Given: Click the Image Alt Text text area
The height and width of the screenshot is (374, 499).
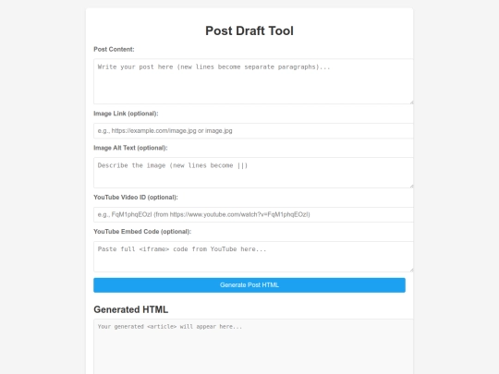Looking at the screenshot, I should click(x=253, y=173).
